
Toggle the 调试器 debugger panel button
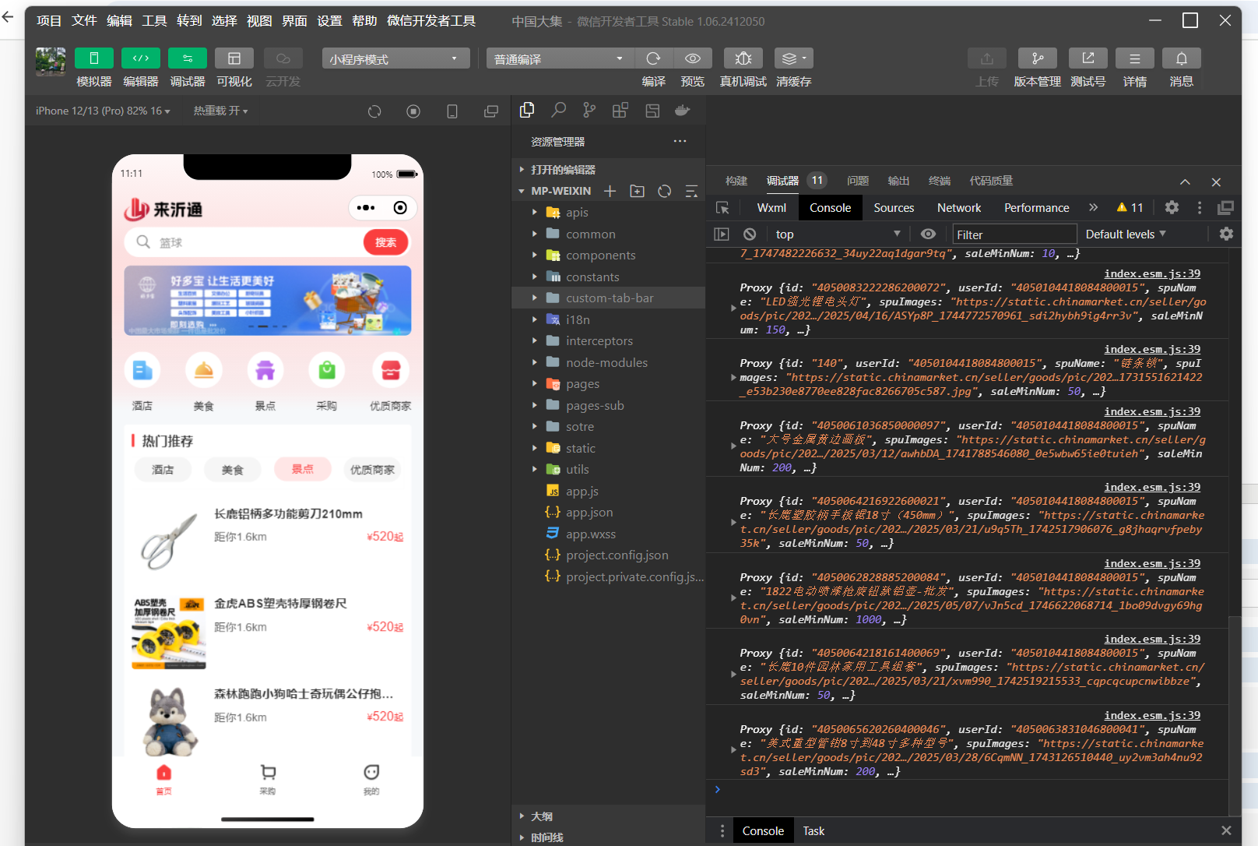[188, 58]
